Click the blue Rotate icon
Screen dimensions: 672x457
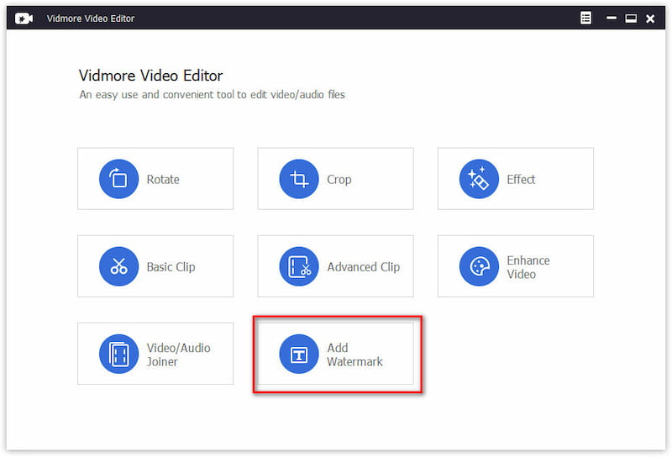tap(118, 179)
